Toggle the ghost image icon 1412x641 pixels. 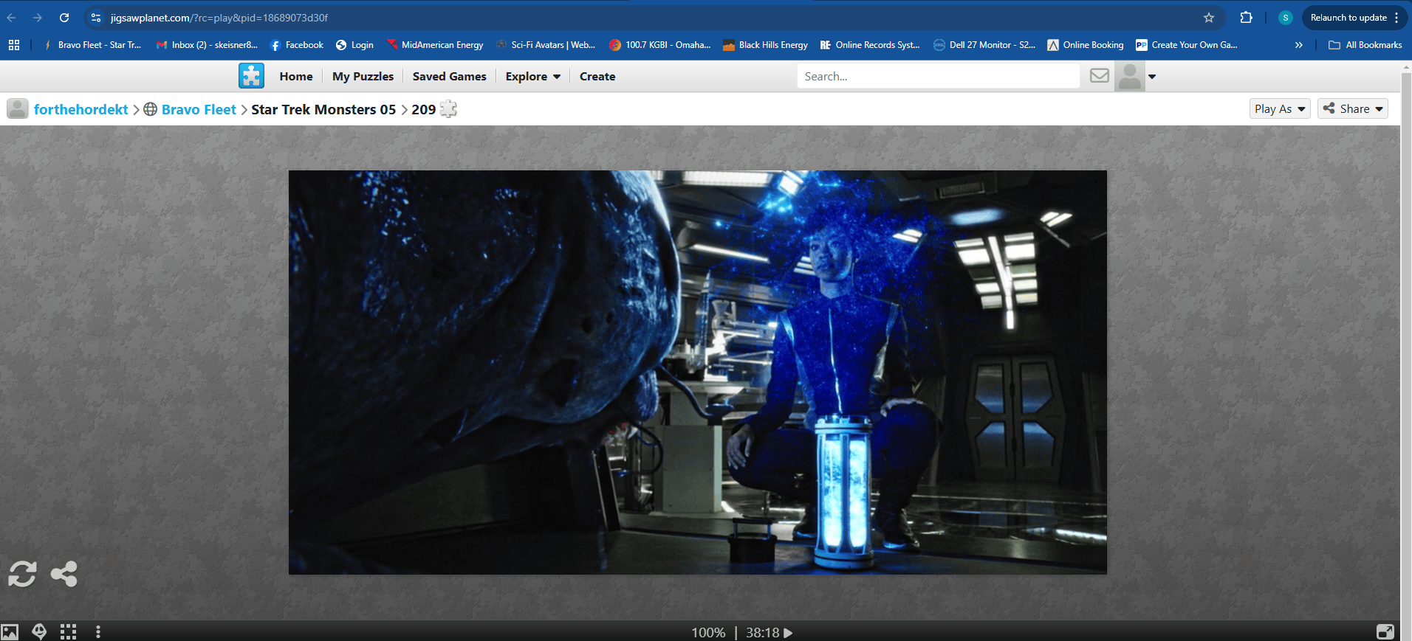pyautogui.click(x=39, y=632)
